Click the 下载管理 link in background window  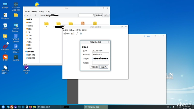click(x=147, y=36)
